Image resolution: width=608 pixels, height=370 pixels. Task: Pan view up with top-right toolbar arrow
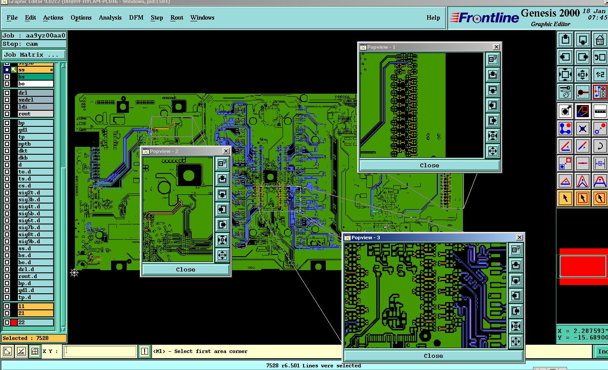click(565, 40)
